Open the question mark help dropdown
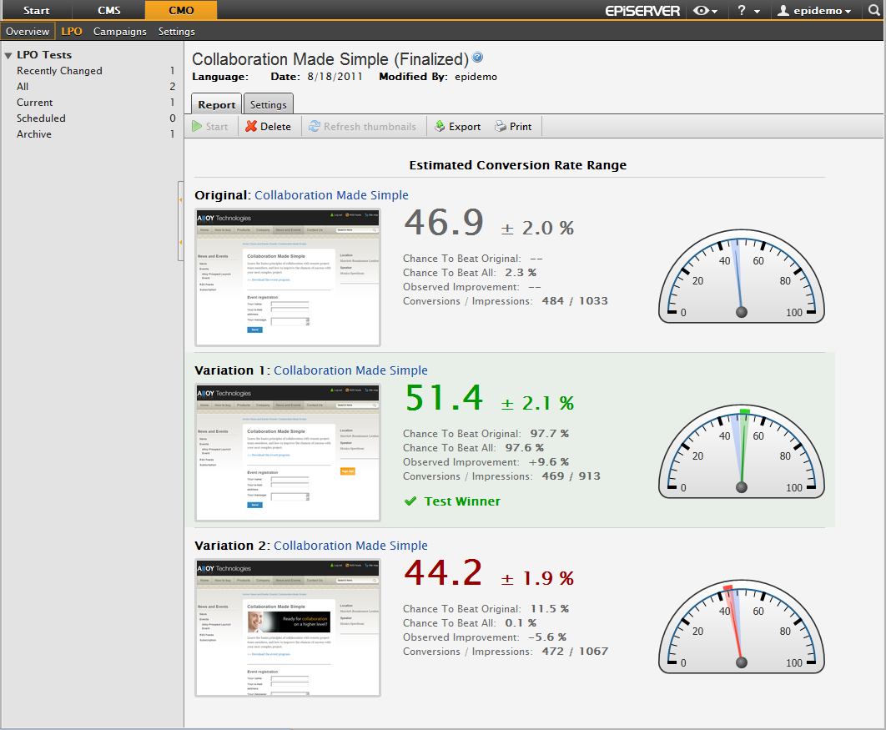 coord(748,11)
